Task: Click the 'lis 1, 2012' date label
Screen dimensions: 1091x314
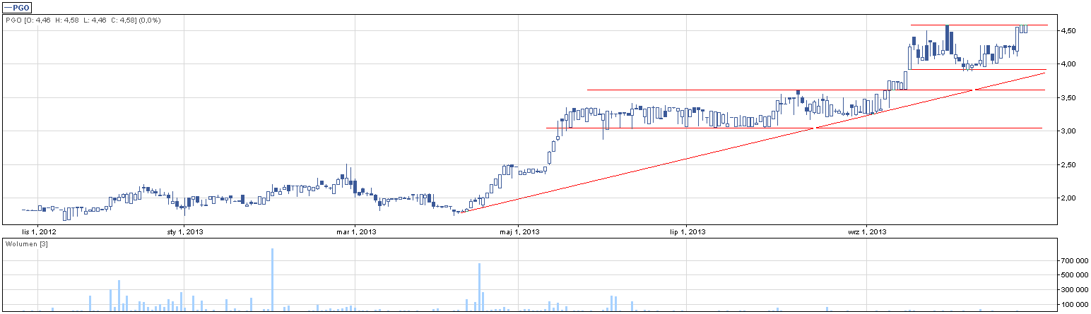Action: tap(40, 231)
